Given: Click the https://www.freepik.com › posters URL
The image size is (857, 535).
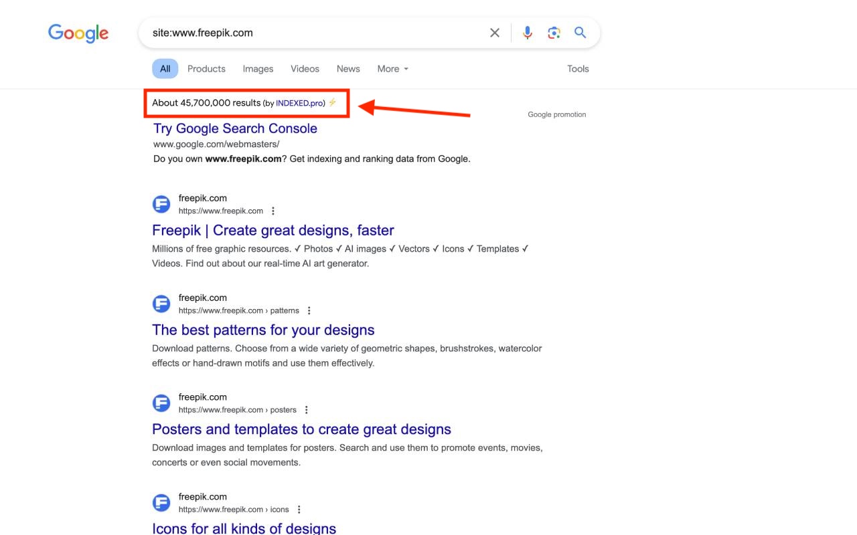Looking at the screenshot, I should click(237, 410).
